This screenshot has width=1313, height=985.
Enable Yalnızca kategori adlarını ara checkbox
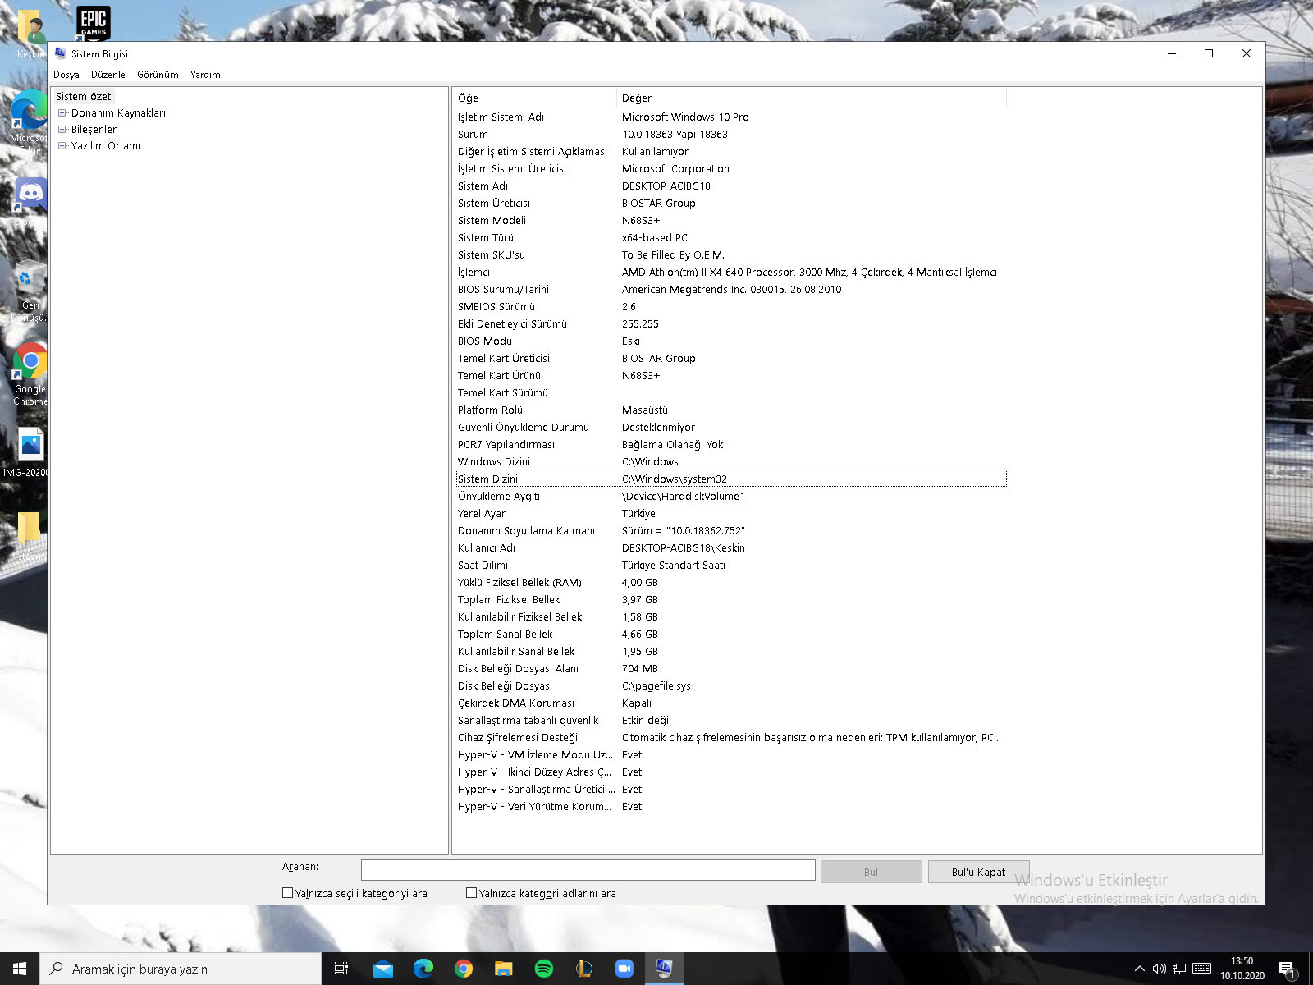tap(471, 893)
